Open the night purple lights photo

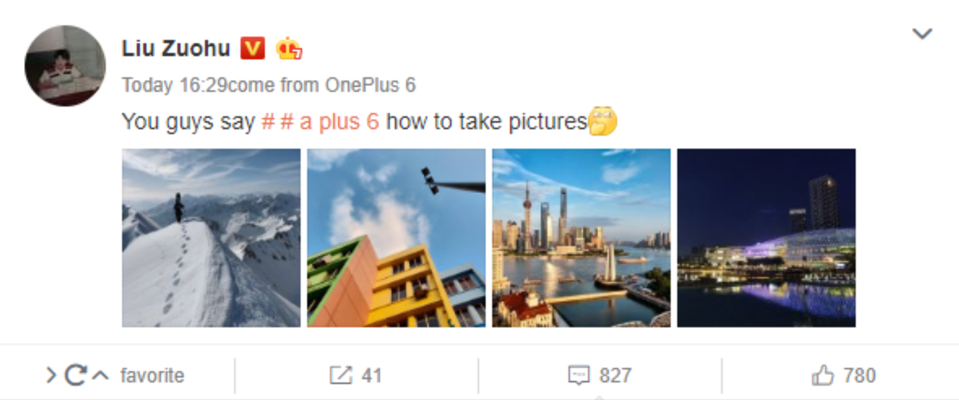click(766, 238)
